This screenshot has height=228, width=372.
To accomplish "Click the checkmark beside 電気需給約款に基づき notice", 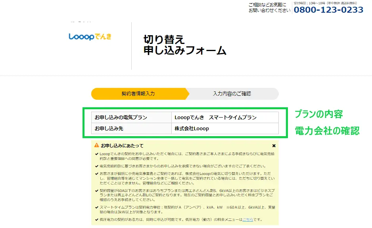I will click(96, 166).
